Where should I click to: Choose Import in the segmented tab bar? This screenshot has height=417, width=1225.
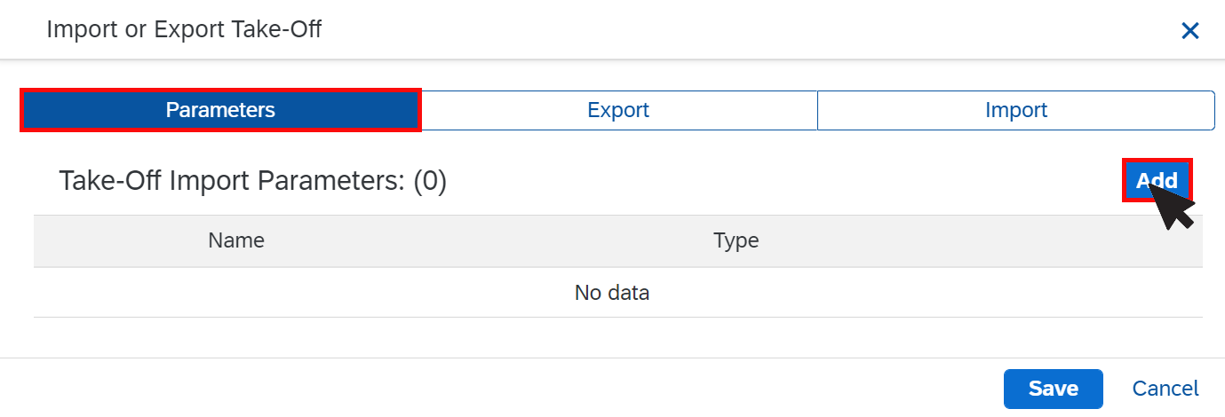click(1015, 110)
